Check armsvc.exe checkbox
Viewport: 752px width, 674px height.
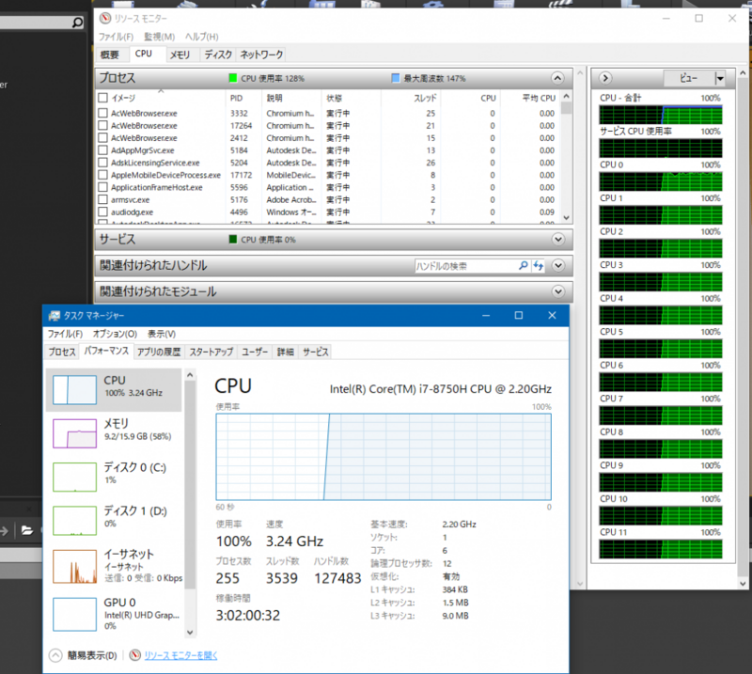(102, 199)
